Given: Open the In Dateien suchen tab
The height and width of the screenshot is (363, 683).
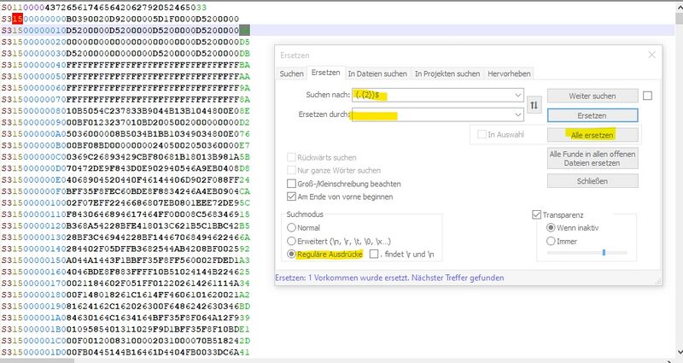Looking at the screenshot, I should 377,74.
